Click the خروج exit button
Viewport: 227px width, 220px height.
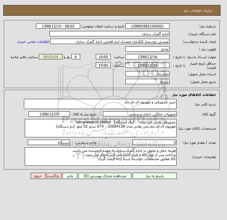click(38, 176)
